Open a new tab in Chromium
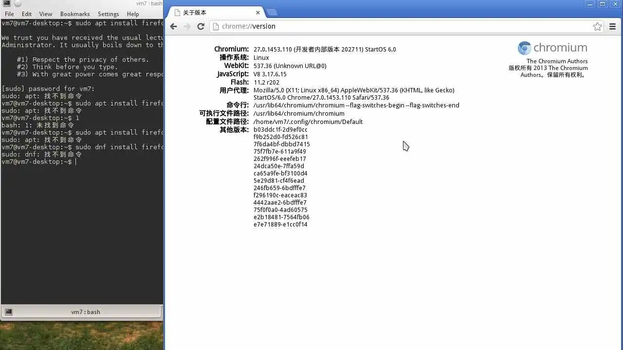The image size is (623, 350). pos(272,12)
